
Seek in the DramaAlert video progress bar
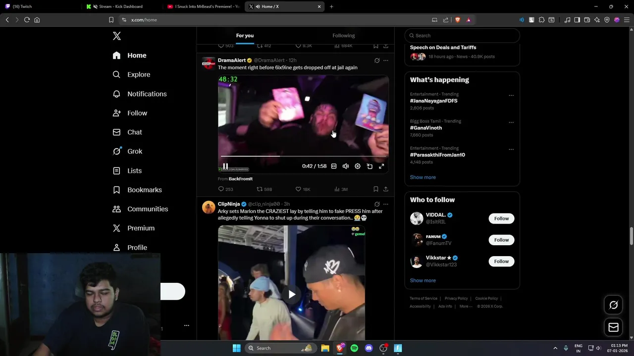coord(303,156)
